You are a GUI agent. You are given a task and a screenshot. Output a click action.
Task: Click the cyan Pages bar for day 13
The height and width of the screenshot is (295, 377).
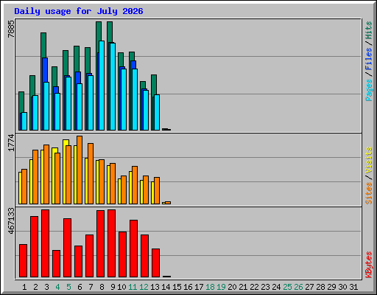pyautogui.click(x=157, y=113)
